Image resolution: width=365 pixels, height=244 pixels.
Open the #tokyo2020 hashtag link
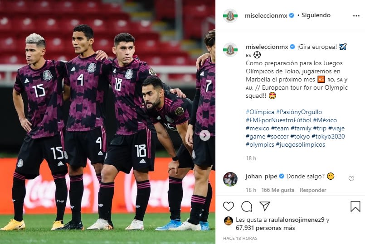pos(328,136)
